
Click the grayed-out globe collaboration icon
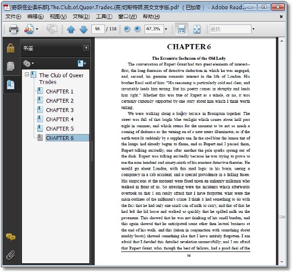pos(52,29)
